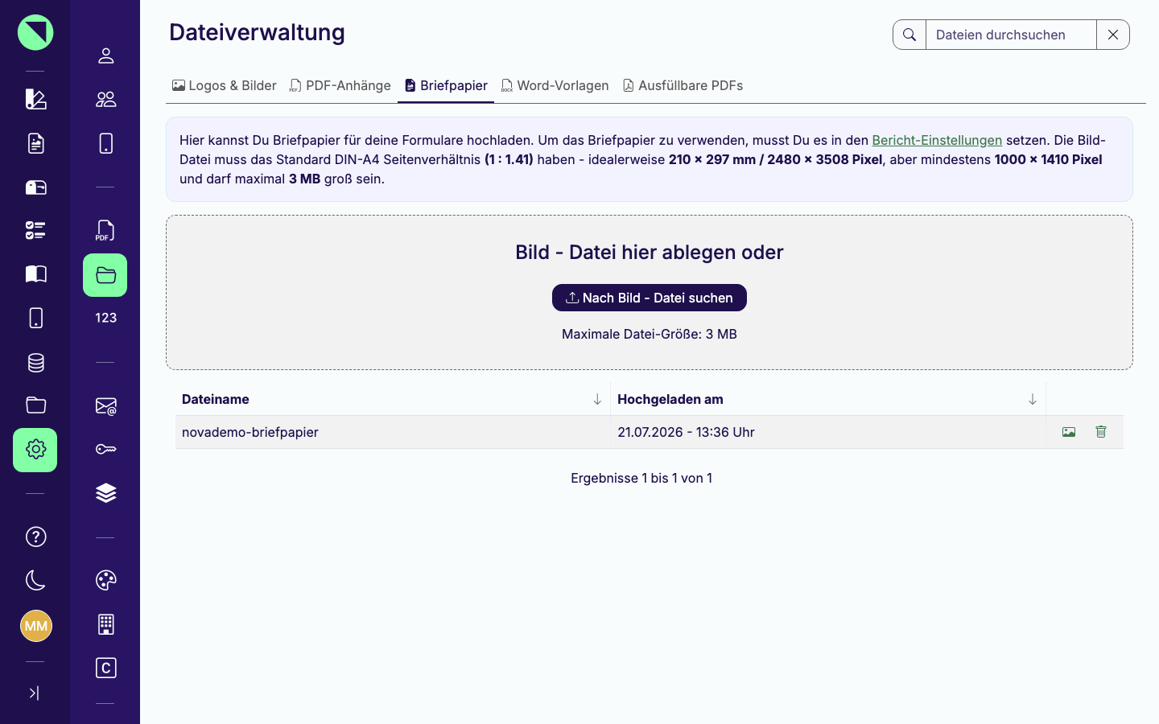This screenshot has height=724, width=1159.
Task: Sort by the Dateiname column arrow
Action: (x=597, y=399)
